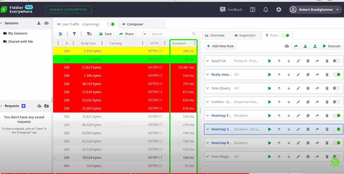Toggle the Rules tab master switch

pyautogui.click(x=286, y=35)
